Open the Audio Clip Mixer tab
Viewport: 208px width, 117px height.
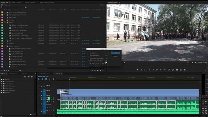click(47, 2)
